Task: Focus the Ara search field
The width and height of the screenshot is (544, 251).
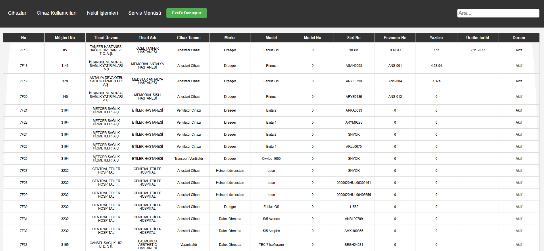Action: coord(498,13)
